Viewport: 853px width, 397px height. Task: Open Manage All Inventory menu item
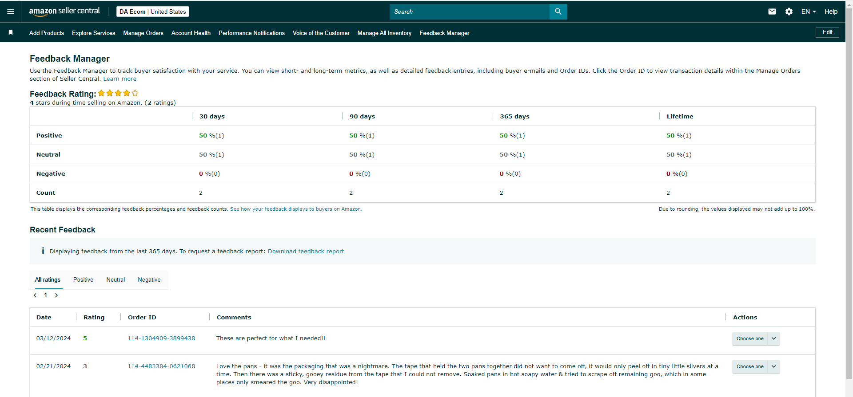[x=384, y=33]
